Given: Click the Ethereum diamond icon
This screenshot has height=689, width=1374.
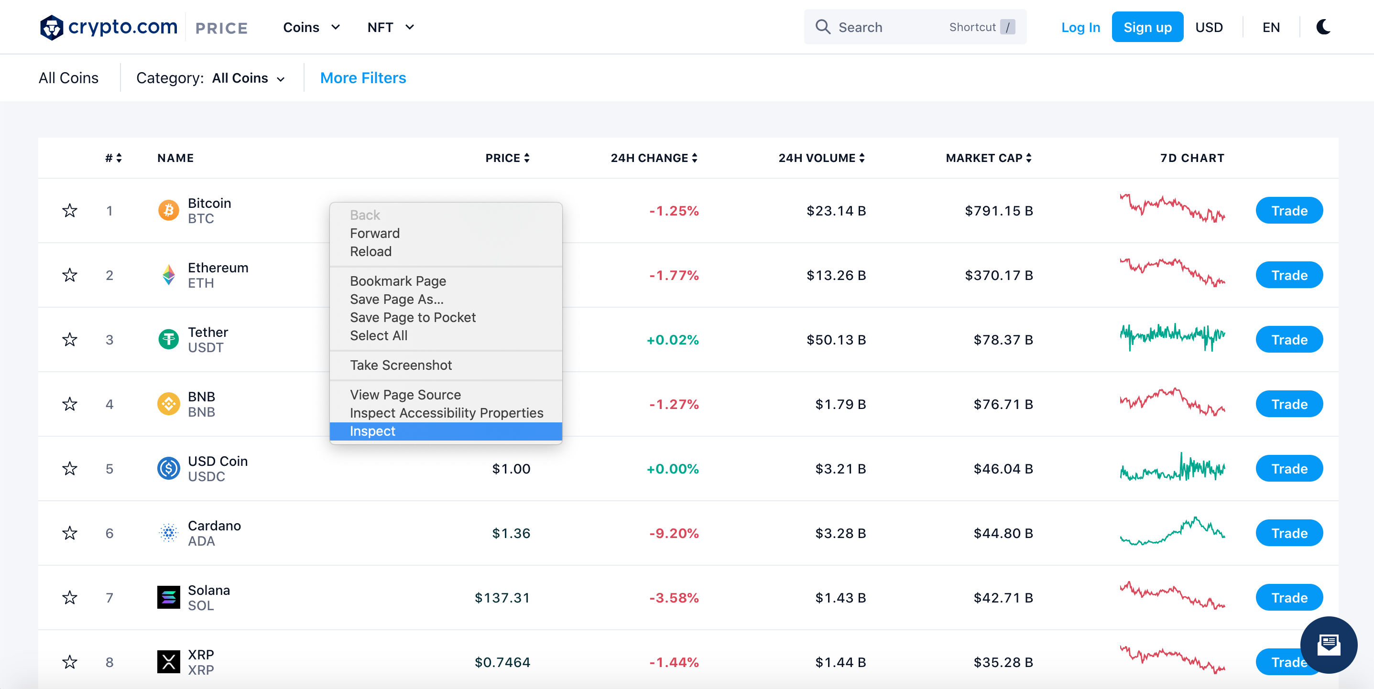Looking at the screenshot, I should pyautogui.click(x=169, y=275).
